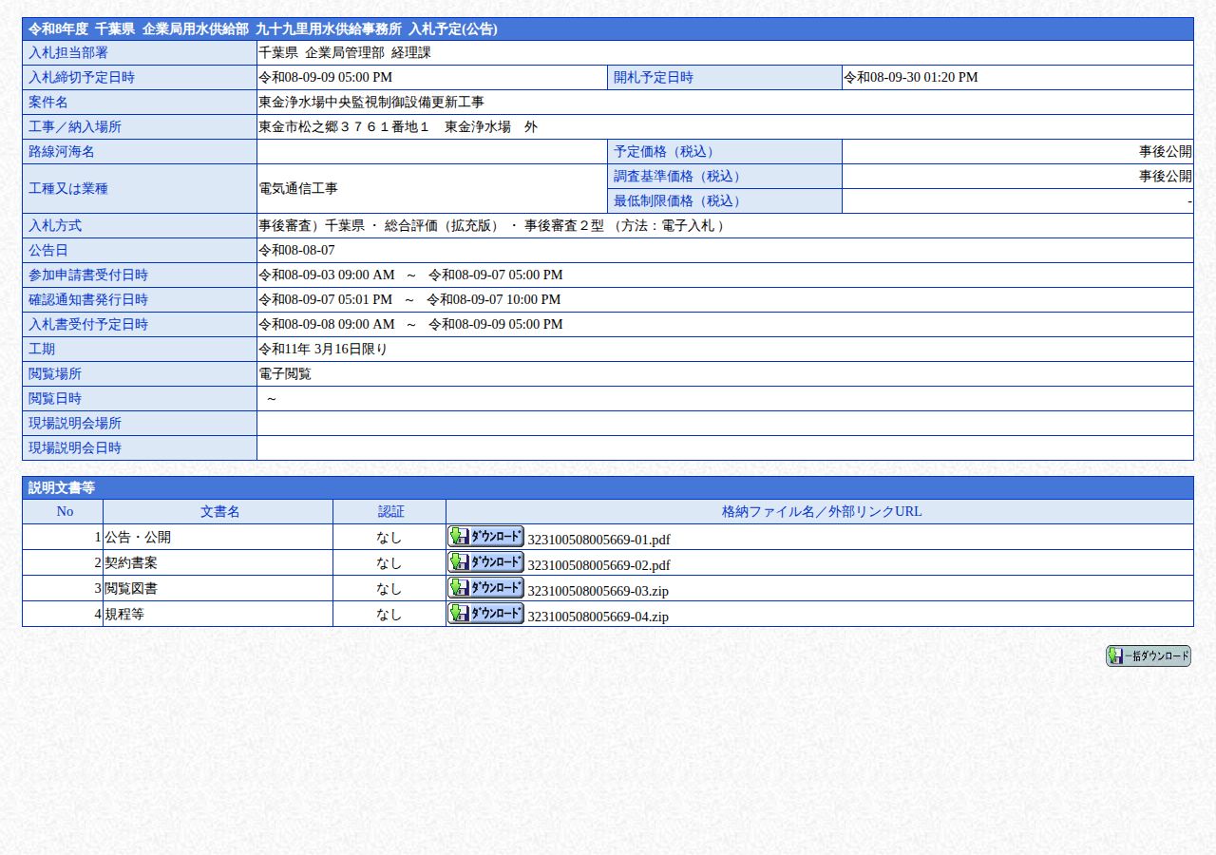Click the 格納ファイル名/外部リンクURL column header
Image resolution: width=1216 pixels, height=855 pixels.
point(820,511)
